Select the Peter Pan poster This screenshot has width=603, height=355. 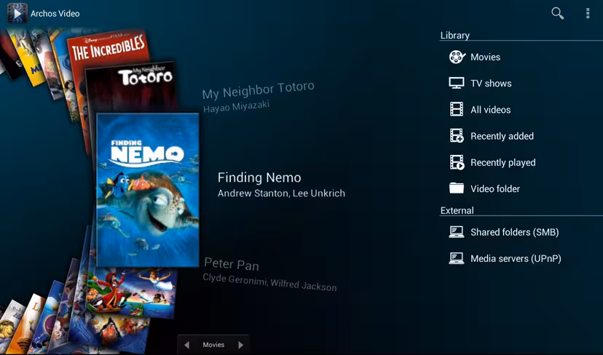[133, 292]
